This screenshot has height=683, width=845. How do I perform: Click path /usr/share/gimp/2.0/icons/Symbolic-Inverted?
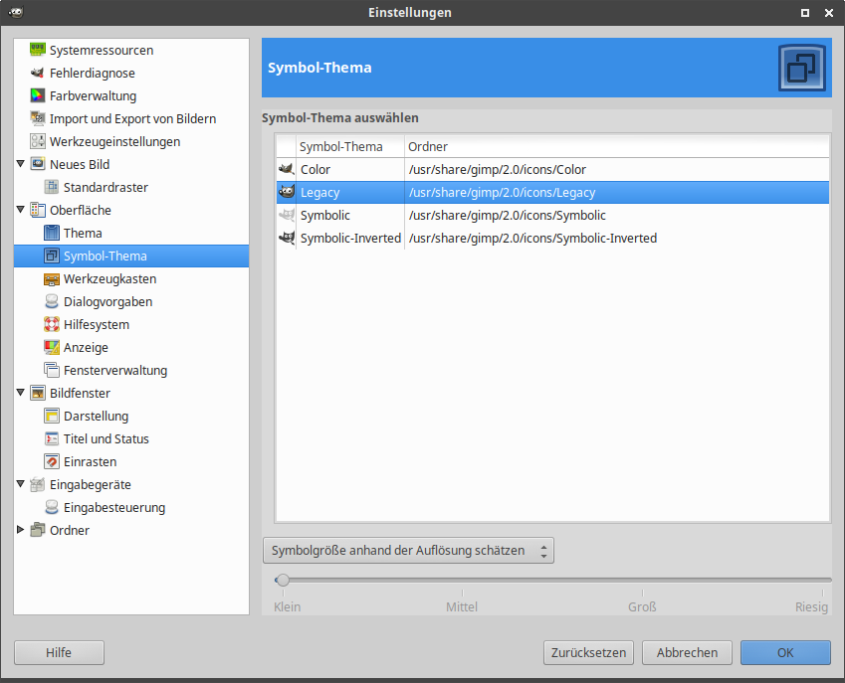(532, 238)
